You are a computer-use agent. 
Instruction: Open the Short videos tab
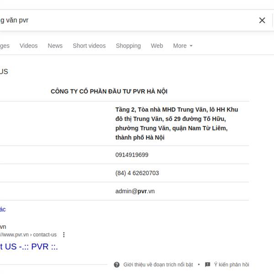[x=89, y=46]
